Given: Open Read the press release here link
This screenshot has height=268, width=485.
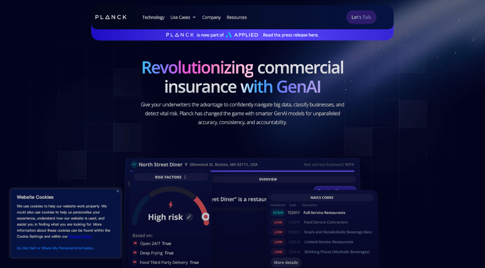Looking at the screenshot, I should (291, 35).
